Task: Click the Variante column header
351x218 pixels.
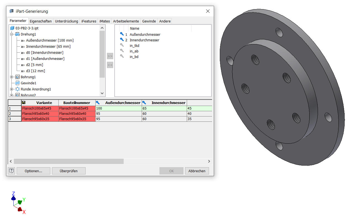Action: (40, 103)
